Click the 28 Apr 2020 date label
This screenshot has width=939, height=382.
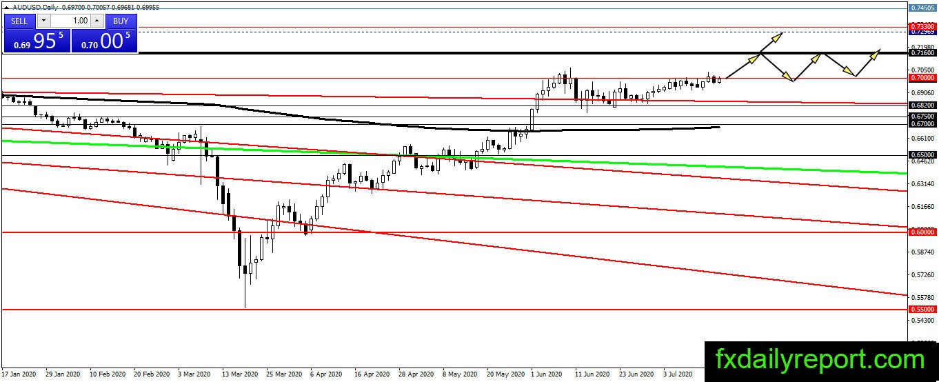pyautogui.click(x=416, y=374)
